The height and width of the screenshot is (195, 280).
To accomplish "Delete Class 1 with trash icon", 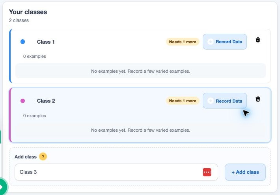I will click(258, 40).
